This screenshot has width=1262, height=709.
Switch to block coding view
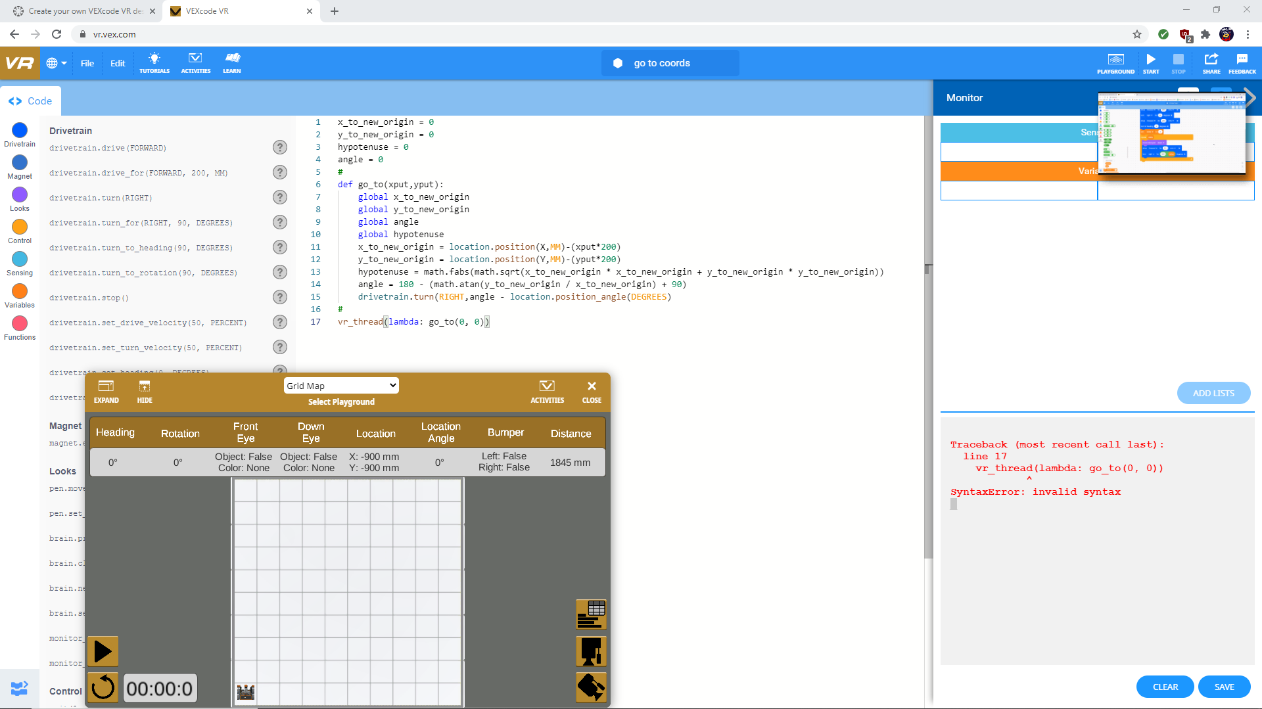18,688
